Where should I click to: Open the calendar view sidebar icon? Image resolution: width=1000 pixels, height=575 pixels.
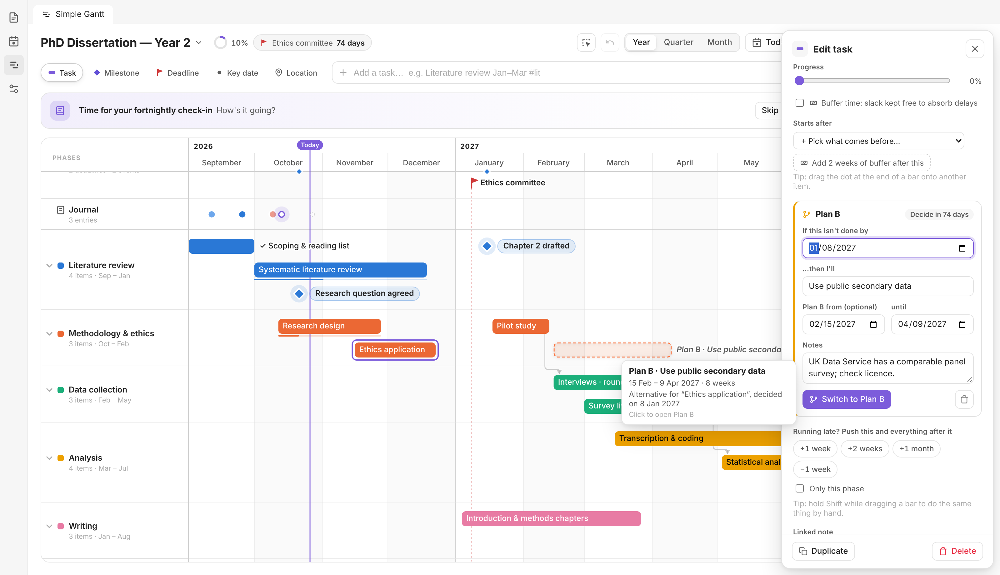click(14, 41)
